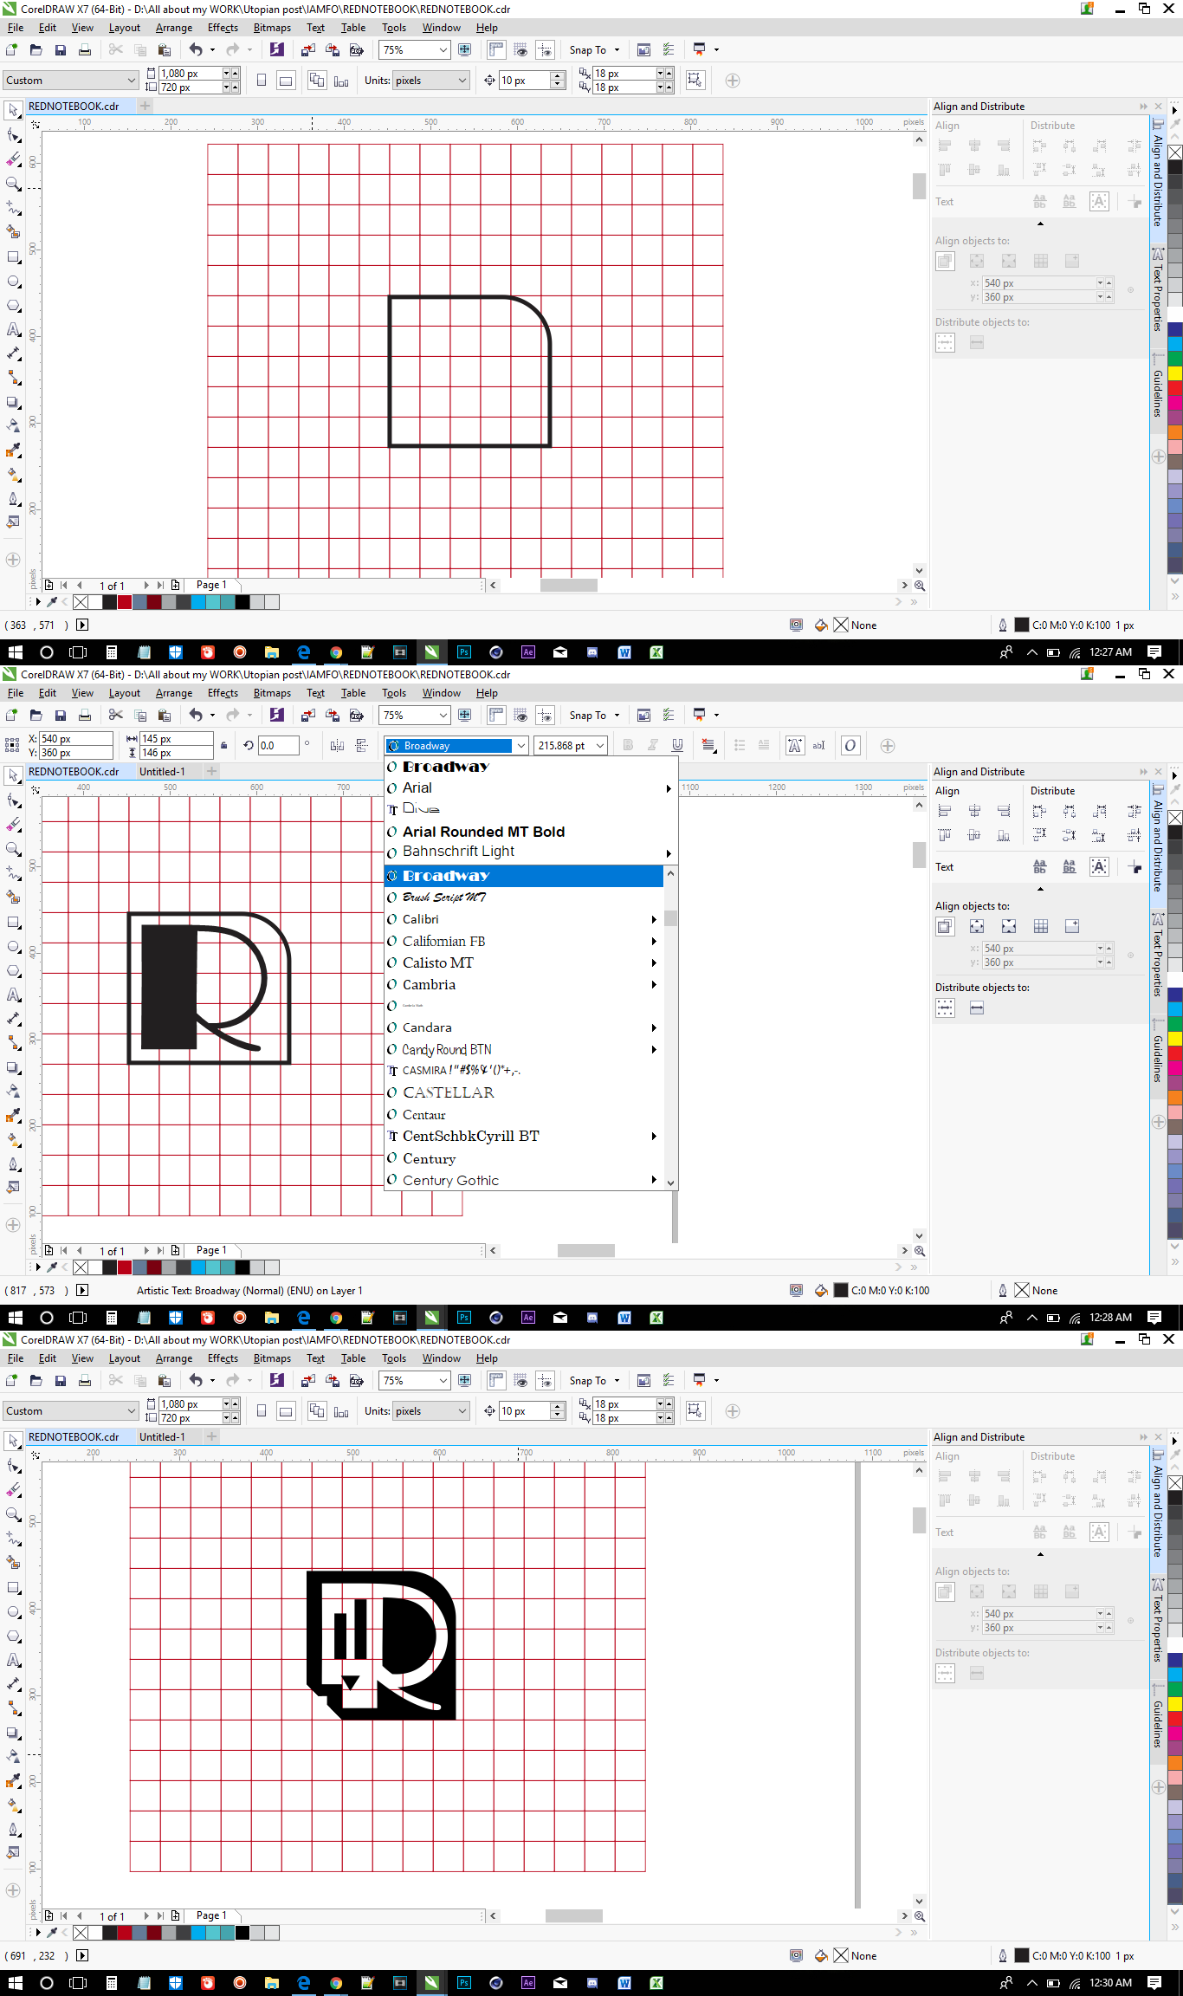
Task: Click the Save icon in top window toolbar
Action: pyautogui.click(x=60, y=49)
